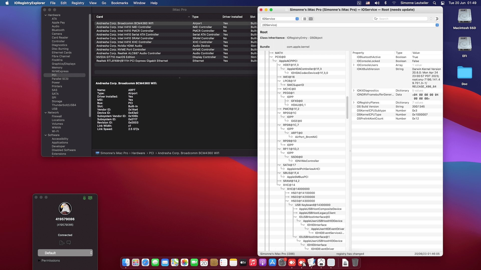The image size is (481, 270).
Task: Toggle the inspector sidebar icon in IORegistryExplorer
Action: click(437, 19)
